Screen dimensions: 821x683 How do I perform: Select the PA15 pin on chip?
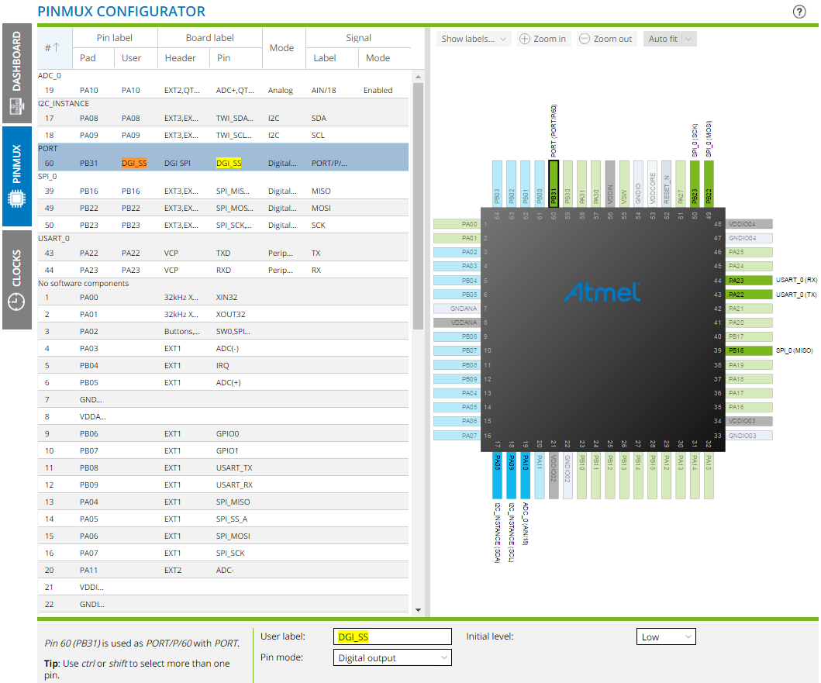click(709, 475)
